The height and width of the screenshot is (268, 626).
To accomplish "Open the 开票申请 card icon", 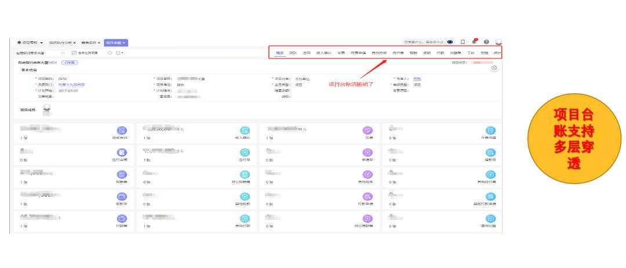I will tap(490, 131).
